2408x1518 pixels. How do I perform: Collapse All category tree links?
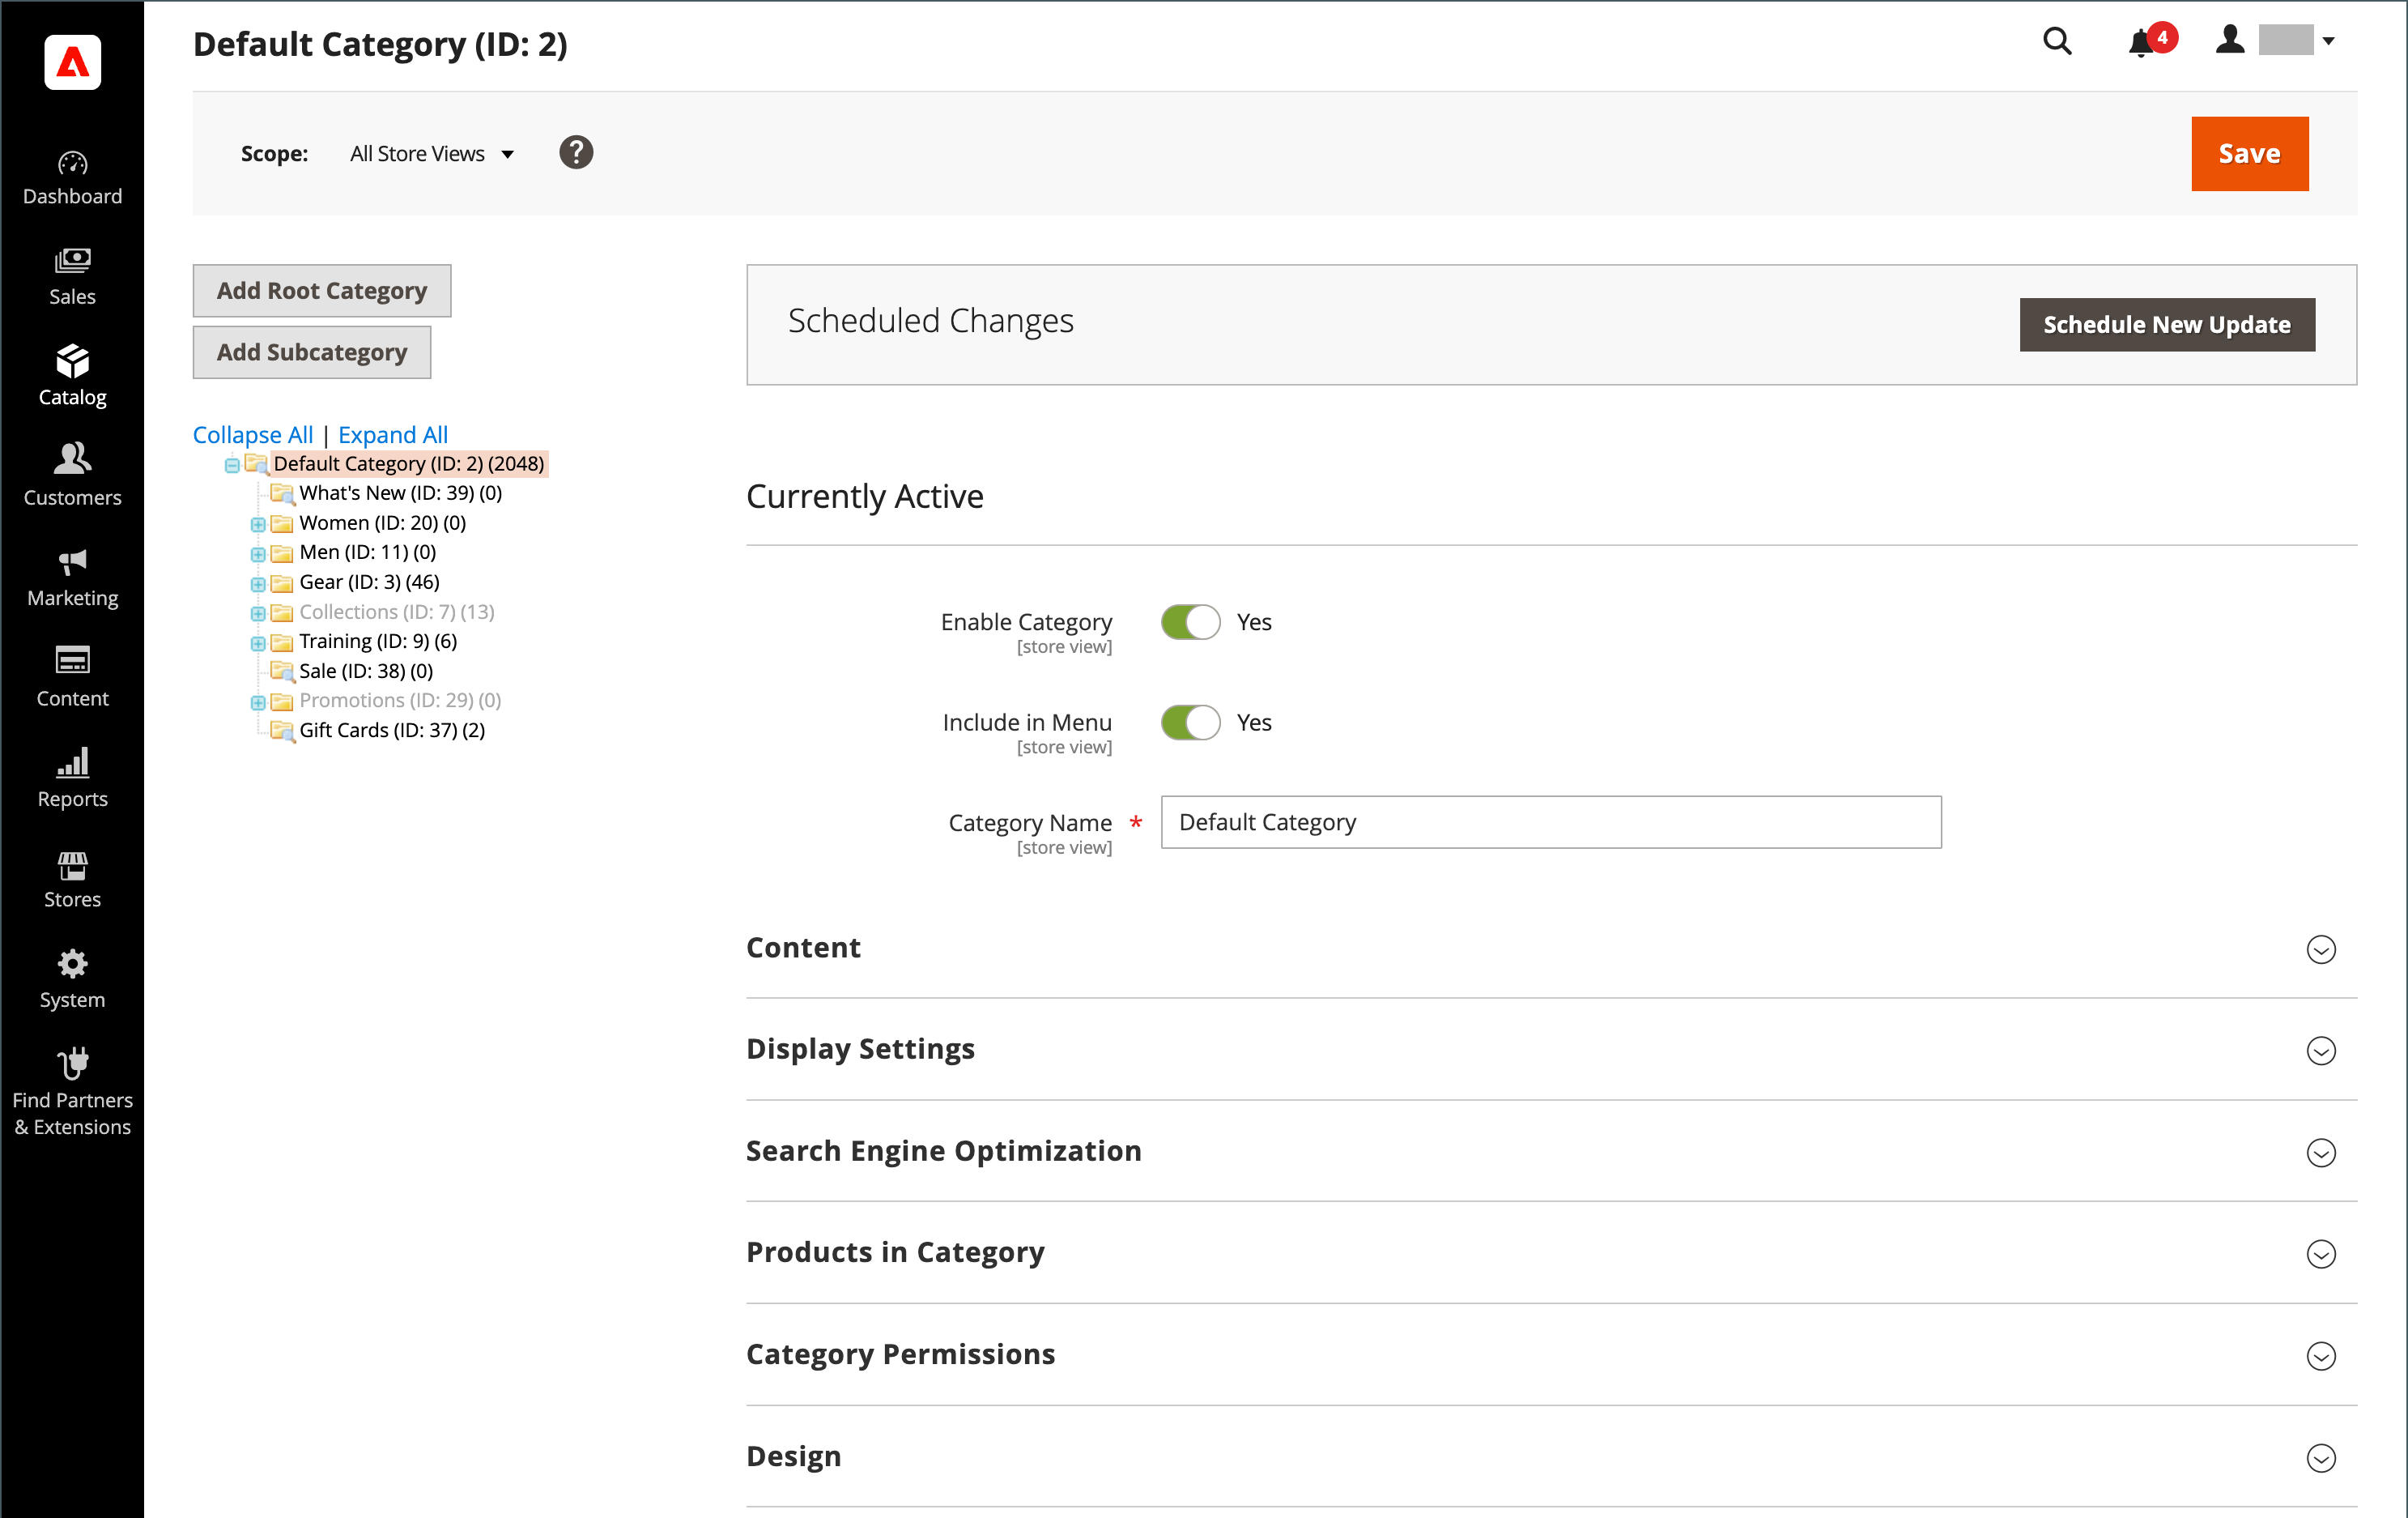252,433
